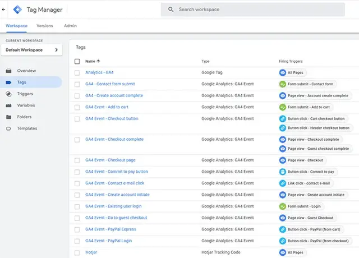359x258 pixels.
Task: Open Triggers in the sidebar
Action: point(25,94)
